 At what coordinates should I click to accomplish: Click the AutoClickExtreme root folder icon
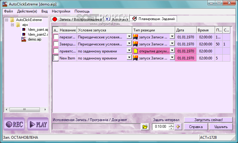12,20
